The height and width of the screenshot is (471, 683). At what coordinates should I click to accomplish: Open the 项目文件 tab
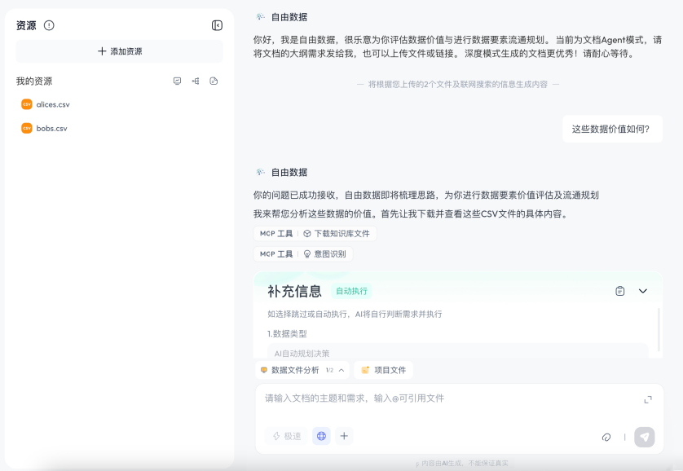pos(383,370)
